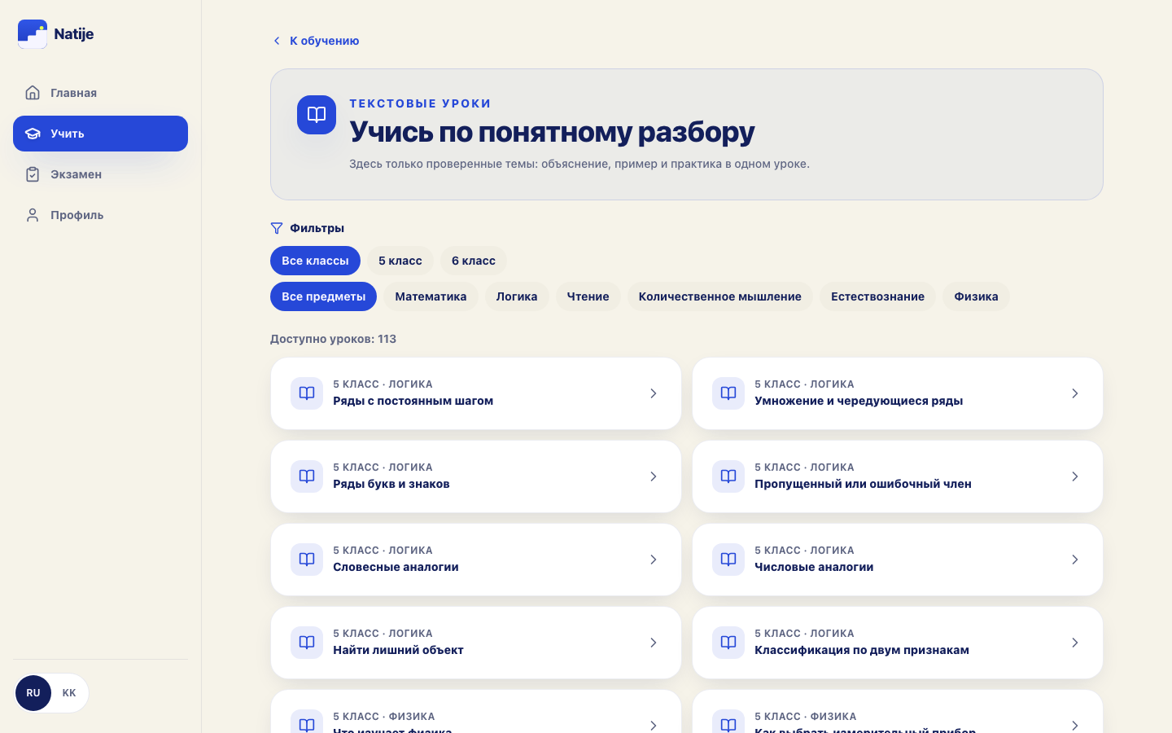1172x733 pixels.
Task: Open chevron on Пропущенный или ошибочный член
Action: tap(1075, 476)
